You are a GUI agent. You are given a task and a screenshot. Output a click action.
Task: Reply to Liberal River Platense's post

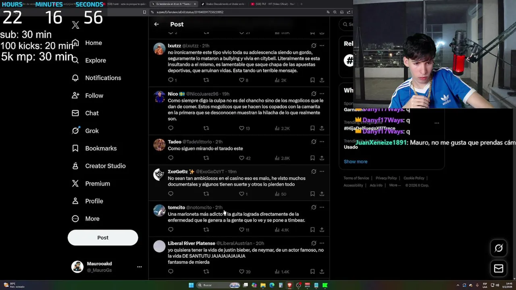[x=171, y=271]
